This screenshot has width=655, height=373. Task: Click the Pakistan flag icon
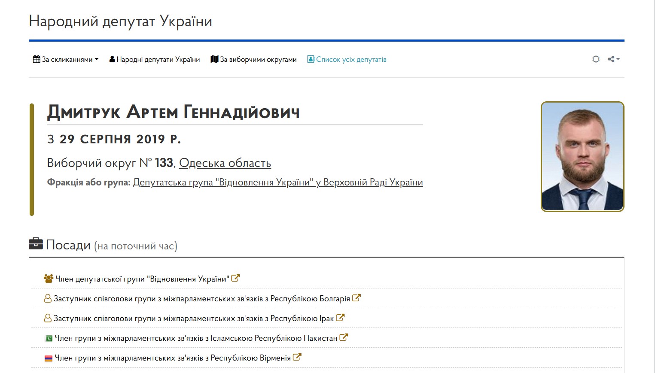[x=49, y=338]
